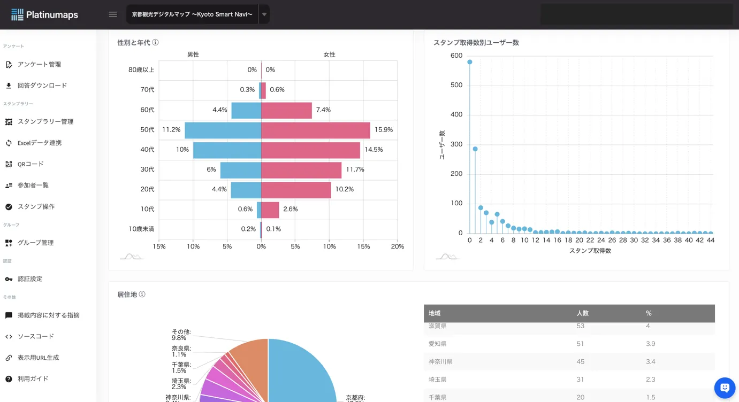
Task: Click the 人数 table column header
Action: coord(582,313)
